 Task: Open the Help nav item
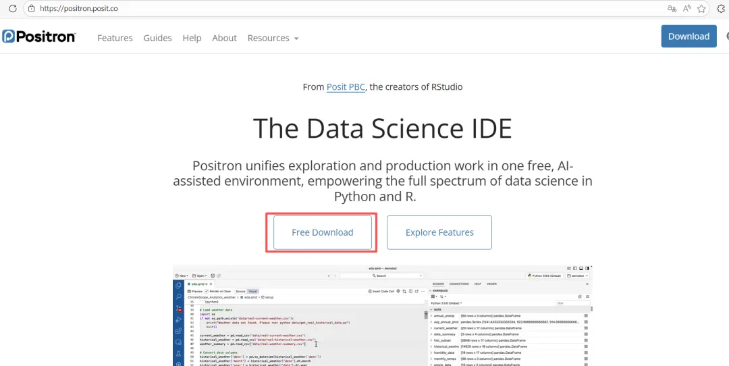pos(192,38)
